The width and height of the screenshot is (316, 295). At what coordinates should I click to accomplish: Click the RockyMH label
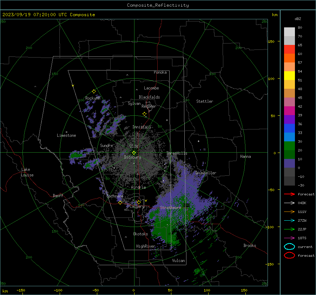pos(93,98)
